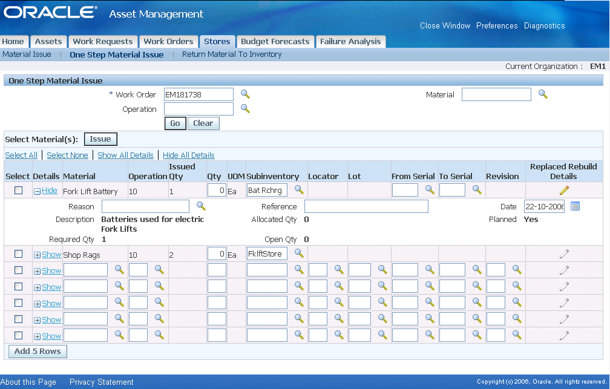
Task: Open Reason search magnifier
Action: point(201,206)
